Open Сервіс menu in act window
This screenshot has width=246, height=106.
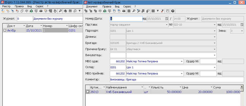tap(127, 6)
